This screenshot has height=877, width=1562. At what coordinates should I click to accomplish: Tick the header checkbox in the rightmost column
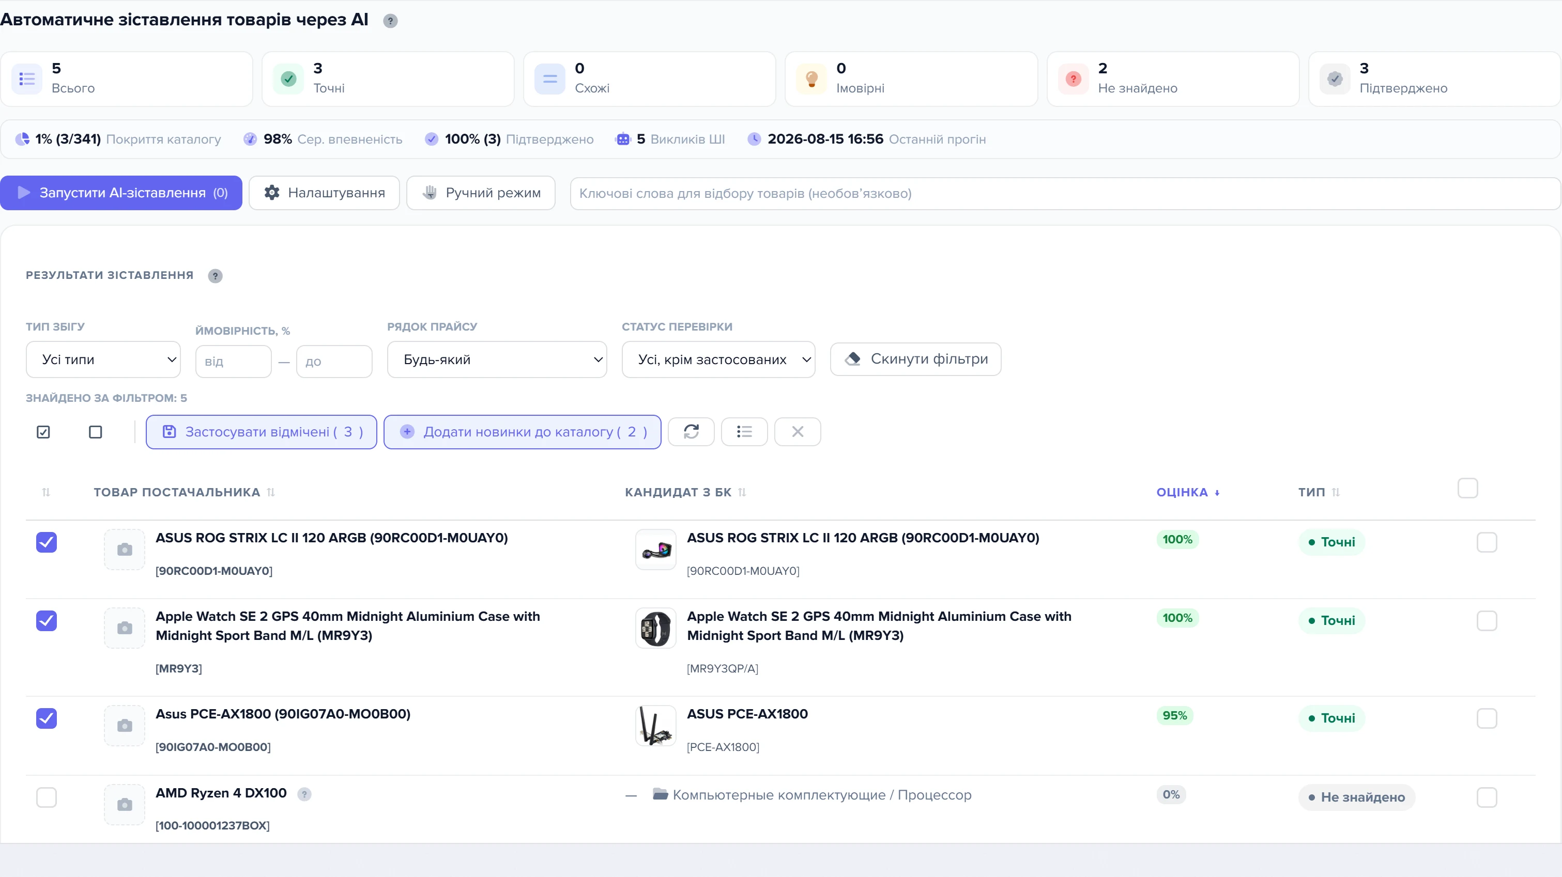pos(1467,488)
